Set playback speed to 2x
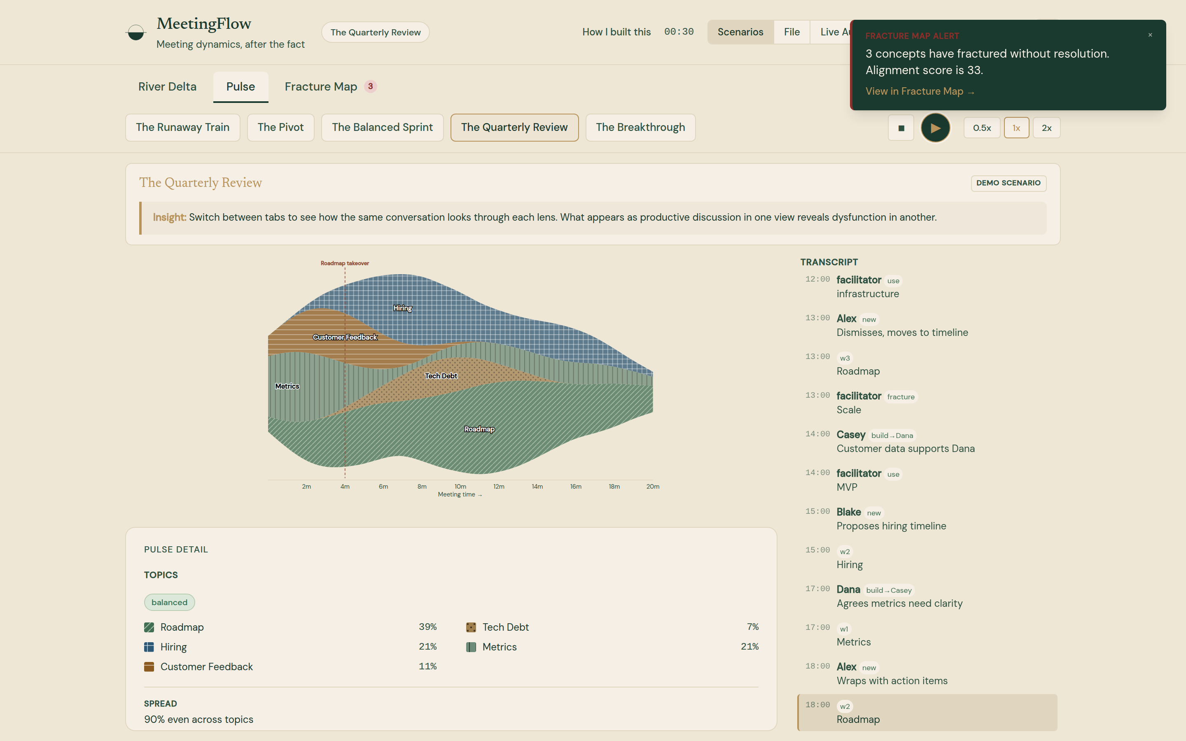Image resolution: width=1186 pixels, height=741 pixels. pyautogui.click(x=1046, y=128)
